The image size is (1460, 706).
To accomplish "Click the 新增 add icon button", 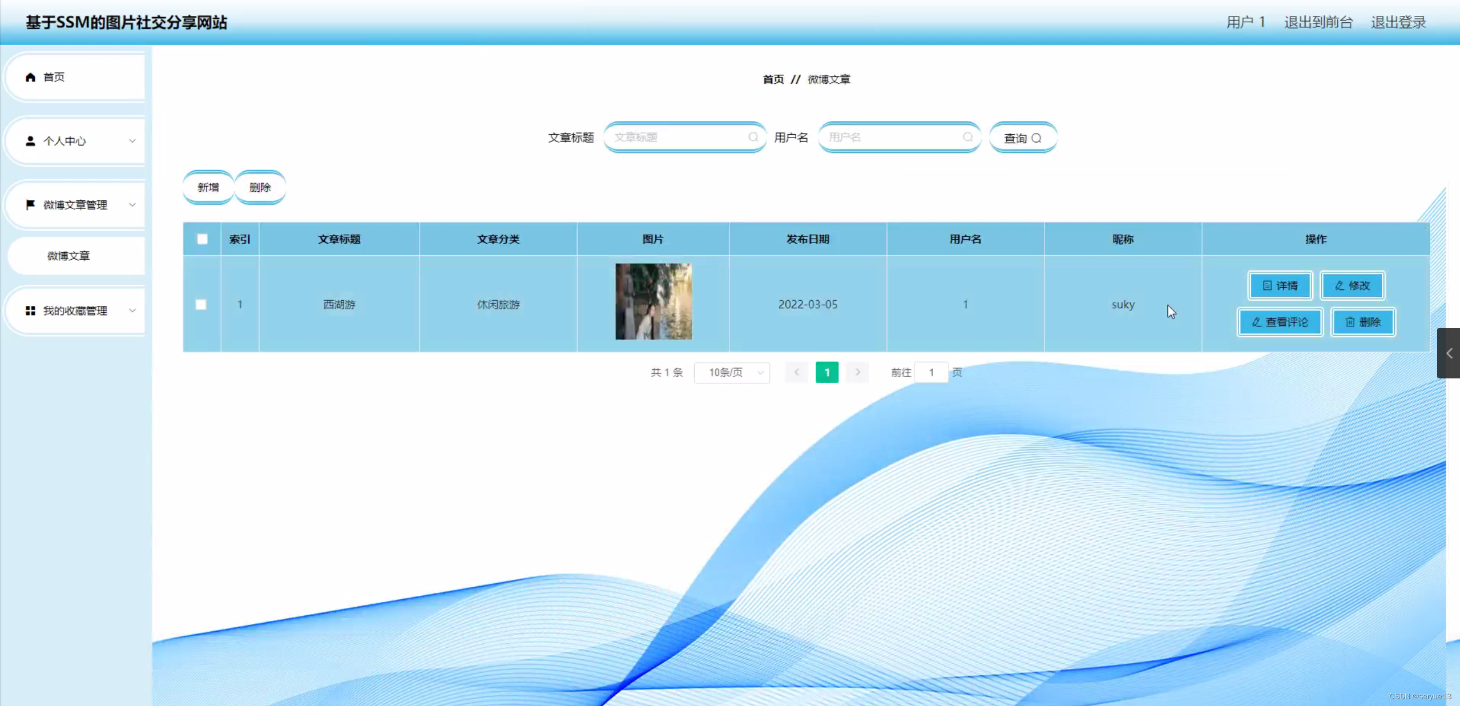I will pyautogui.click(x=208, y=187).
